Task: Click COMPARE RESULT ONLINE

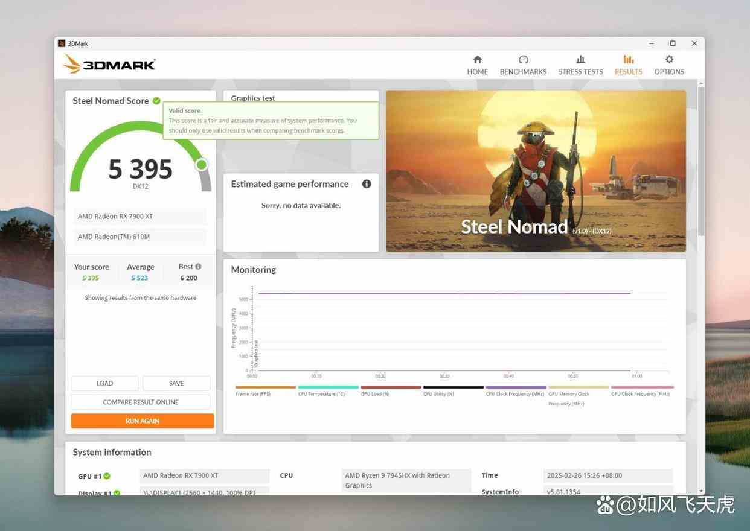Action: click(x=140, y=402)
